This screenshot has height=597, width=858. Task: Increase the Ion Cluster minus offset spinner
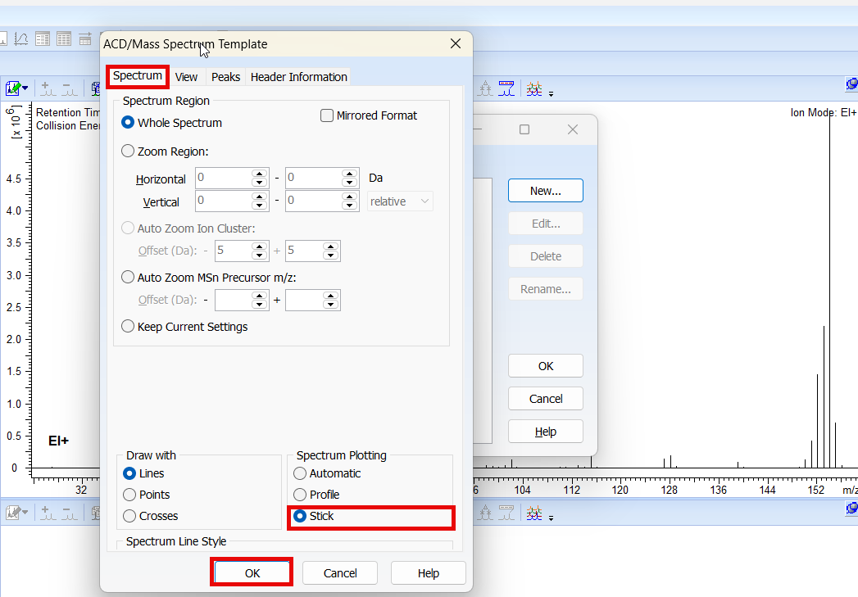coord(260,246)
